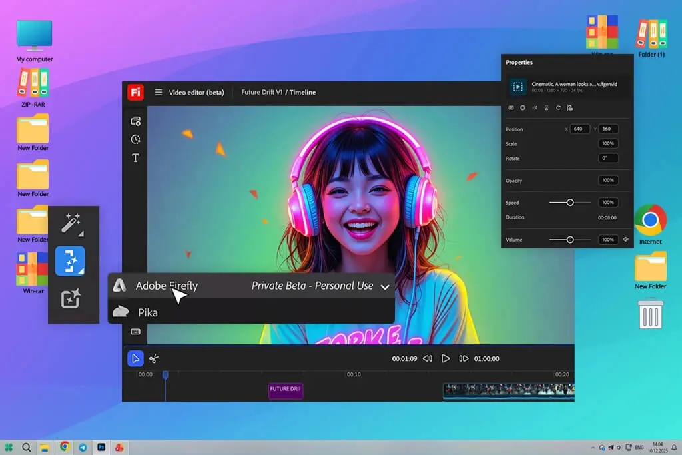Select the FUTURE DRIFT purple title clip
682x455 pixels.
click(285, 390)
